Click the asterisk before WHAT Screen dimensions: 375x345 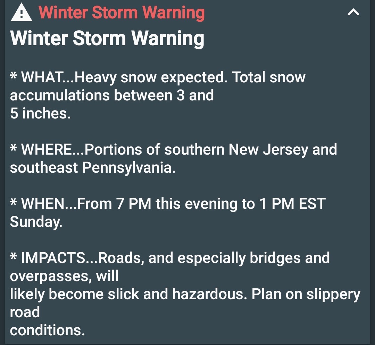[14, 76]
